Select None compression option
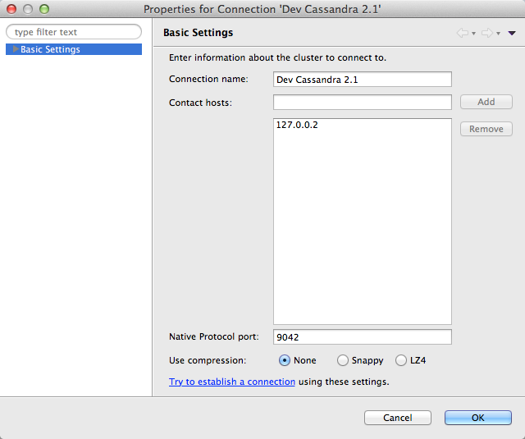 point(285,360)
